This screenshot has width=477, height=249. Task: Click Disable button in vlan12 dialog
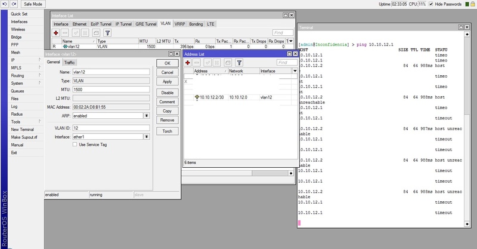click(x=168, y=93)
